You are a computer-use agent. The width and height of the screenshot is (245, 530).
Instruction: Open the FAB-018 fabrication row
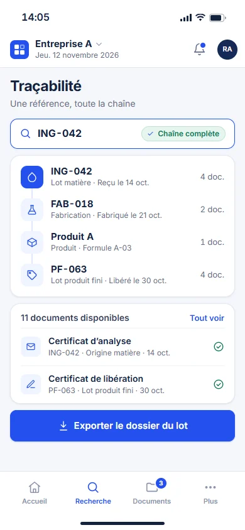tap(122, 210)
